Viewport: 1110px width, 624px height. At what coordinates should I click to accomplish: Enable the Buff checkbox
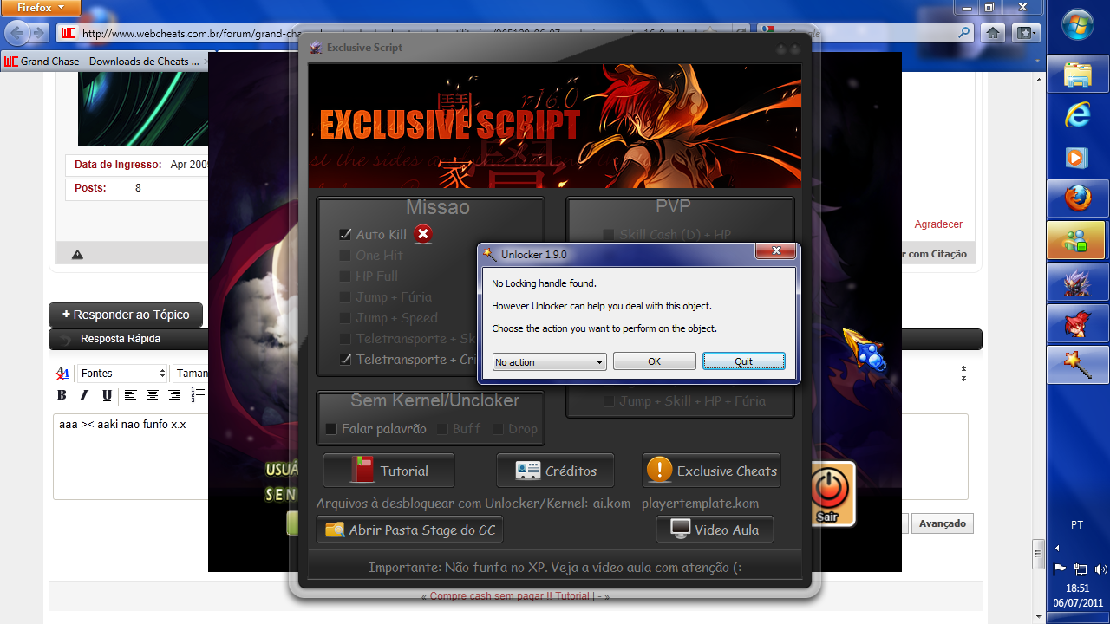click(x=442, y=429)
